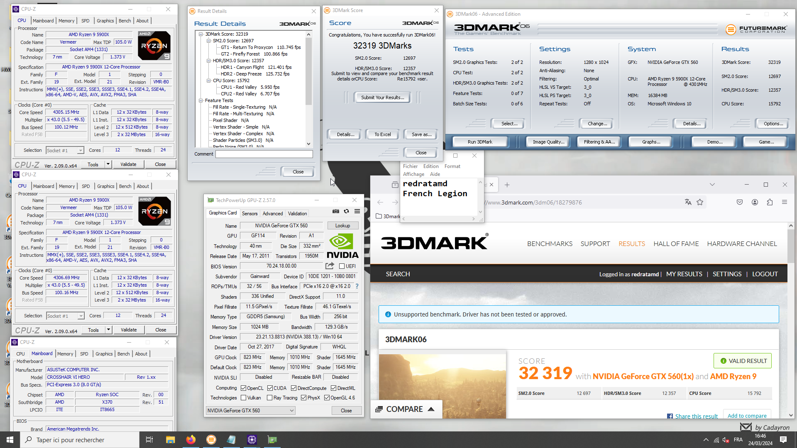797x448 pixels.
Task: Toggle the PhysX checkbox
Action: pyautogui.click(x=304, y=398)
